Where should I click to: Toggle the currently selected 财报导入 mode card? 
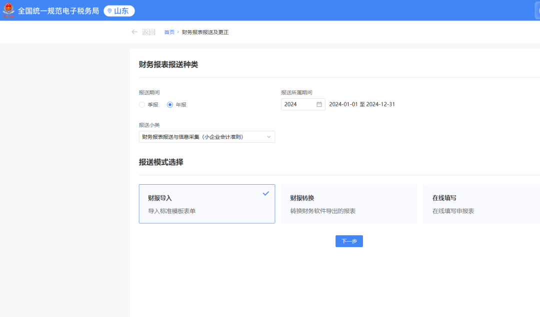tap(207, 204)
